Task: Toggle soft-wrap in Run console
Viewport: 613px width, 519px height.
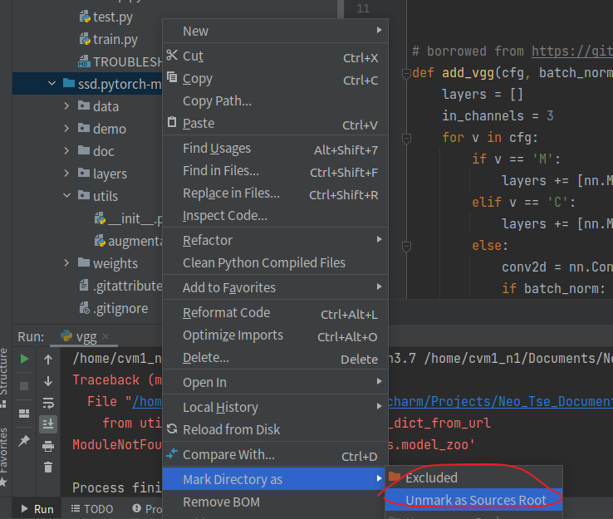Action: 48,403
